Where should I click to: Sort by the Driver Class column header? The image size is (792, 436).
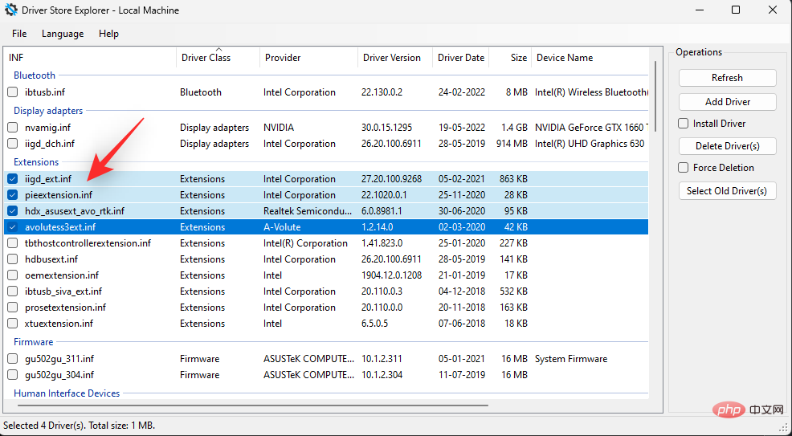point(218,58)
